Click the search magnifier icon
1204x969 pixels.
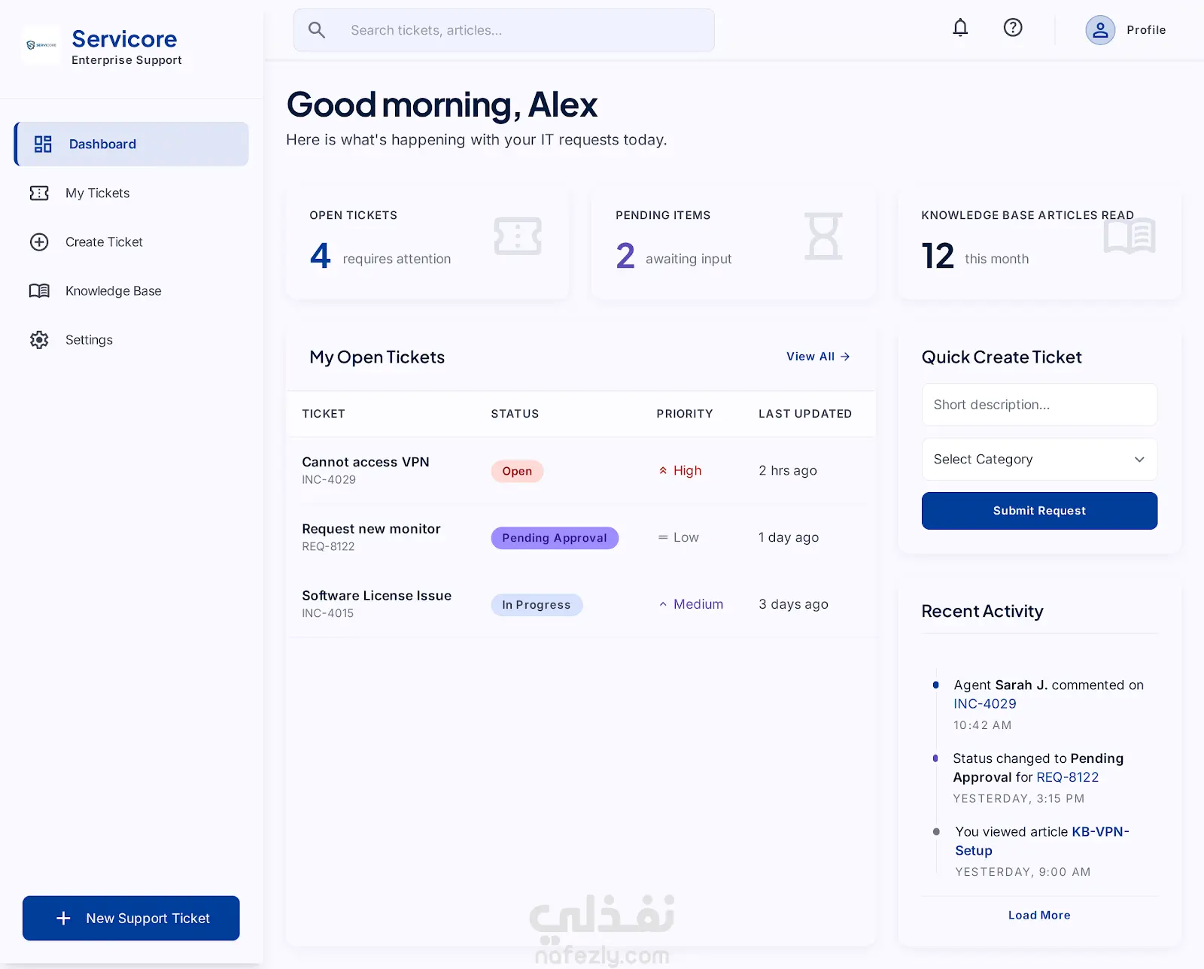point(317,30)
